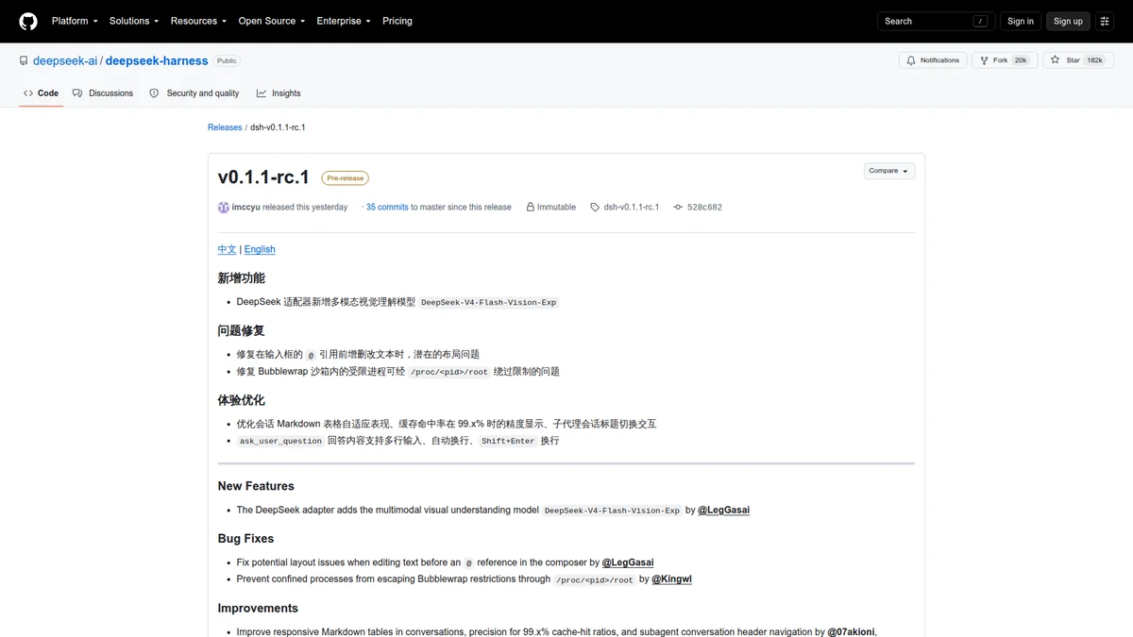Open commit 528c682
The image size is (1133, 637).
point(704,207)
